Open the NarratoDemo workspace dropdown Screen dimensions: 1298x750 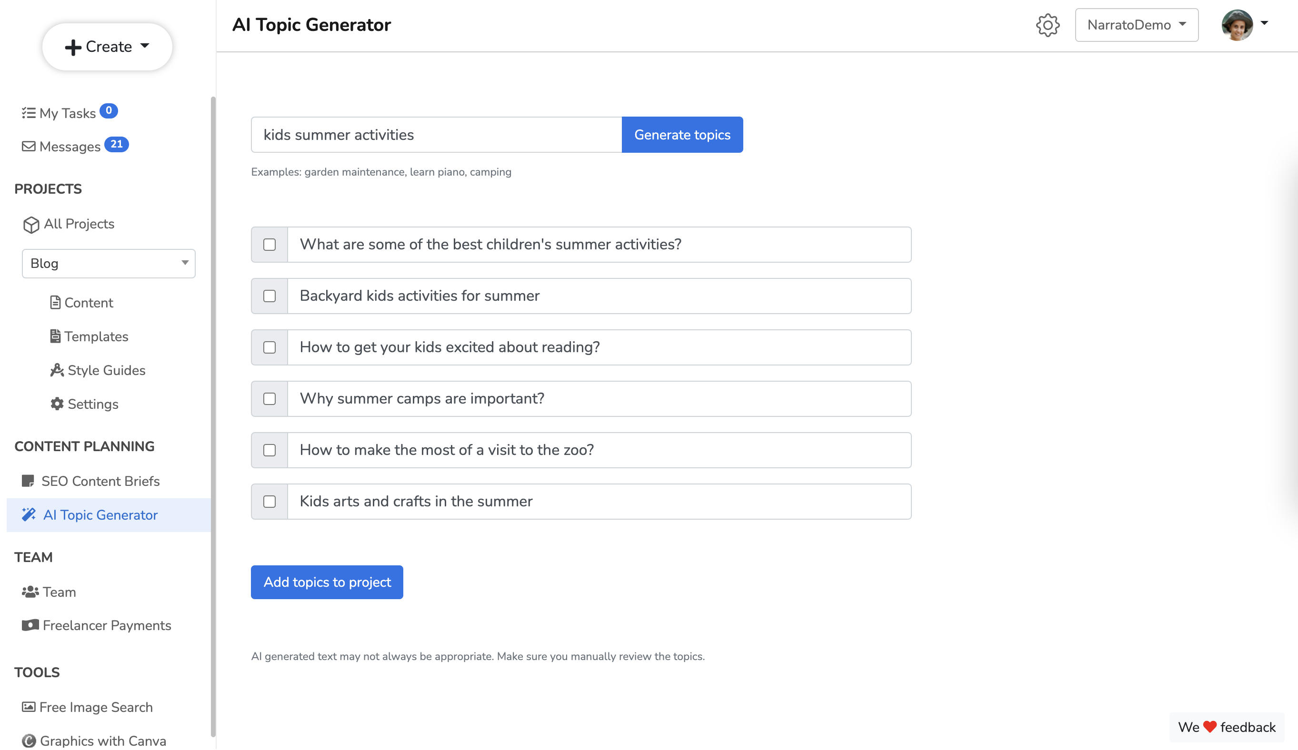(1136, 25)
